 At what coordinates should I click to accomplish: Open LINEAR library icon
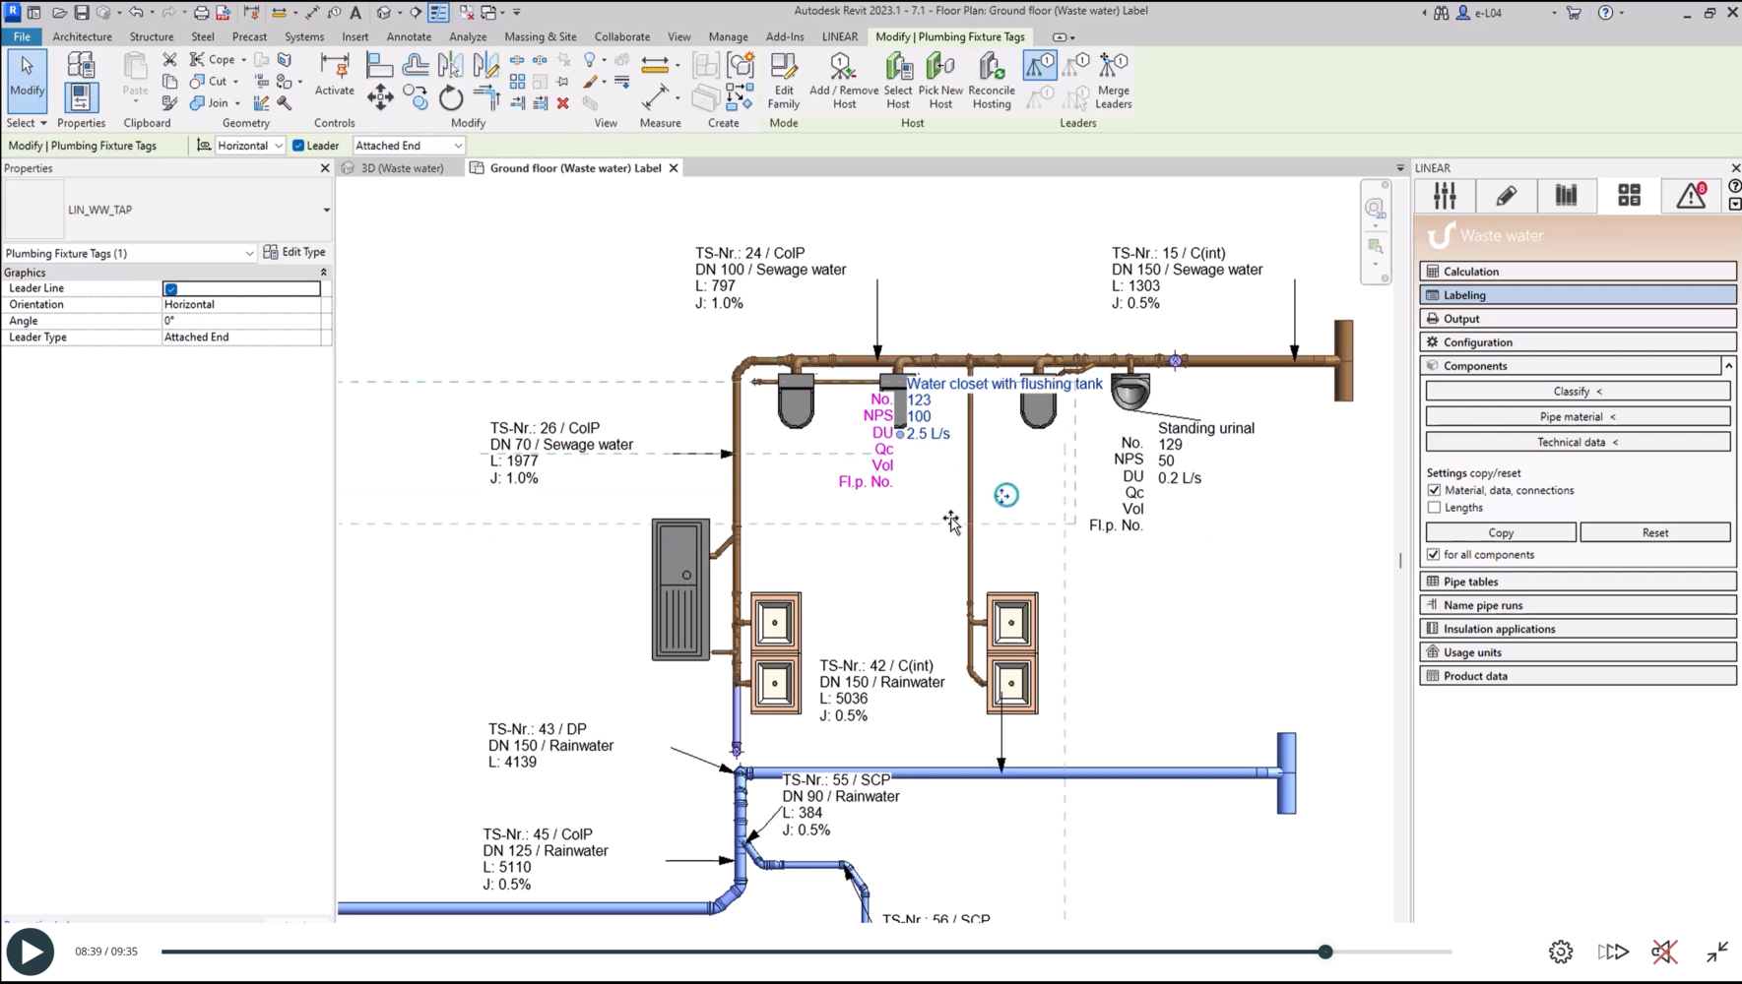tap(1567, 196)
